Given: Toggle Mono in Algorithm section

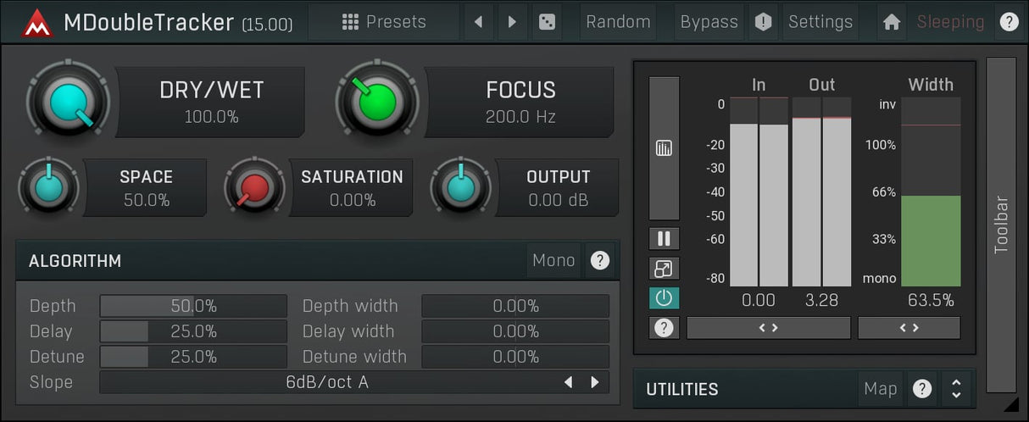Looking at the screenshot, I should [553, 260].
